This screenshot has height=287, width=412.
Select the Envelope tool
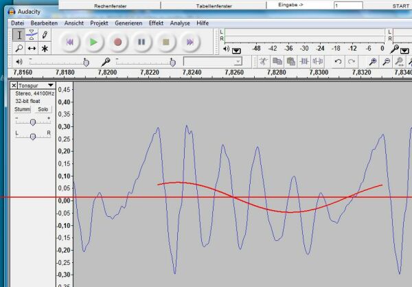click(x=32, y=35)
